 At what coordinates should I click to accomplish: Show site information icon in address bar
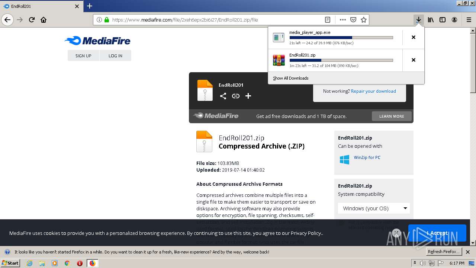coord(99,20)
